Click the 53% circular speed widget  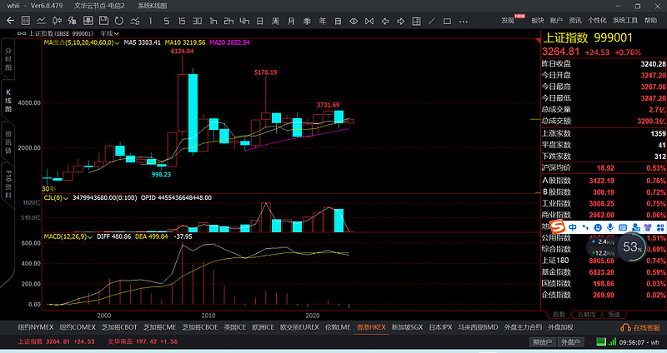(632, 246)
